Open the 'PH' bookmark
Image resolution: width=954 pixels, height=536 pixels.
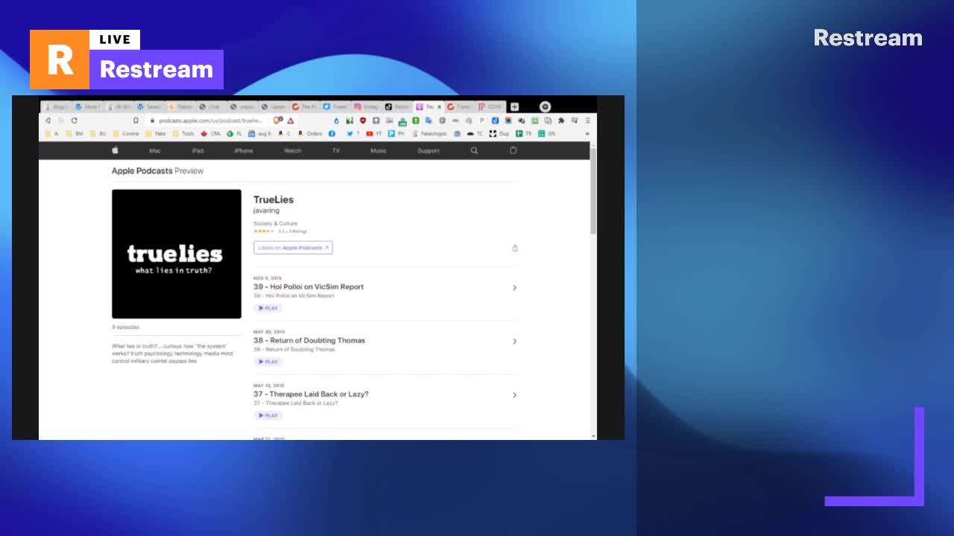[396, 134]
